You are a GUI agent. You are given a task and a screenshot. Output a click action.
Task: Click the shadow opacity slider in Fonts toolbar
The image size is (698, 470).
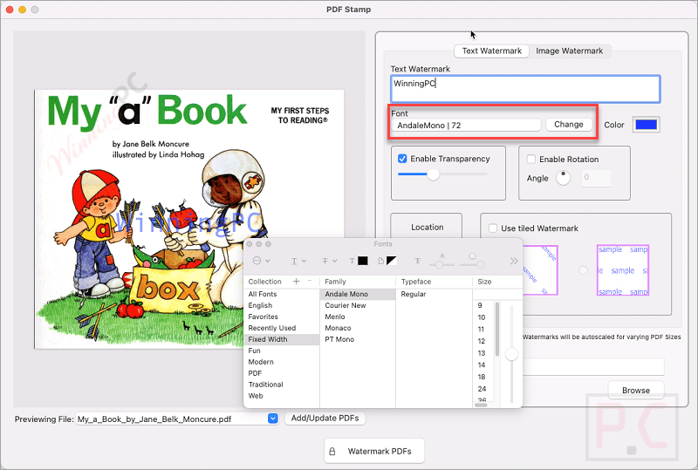[441, 264]
